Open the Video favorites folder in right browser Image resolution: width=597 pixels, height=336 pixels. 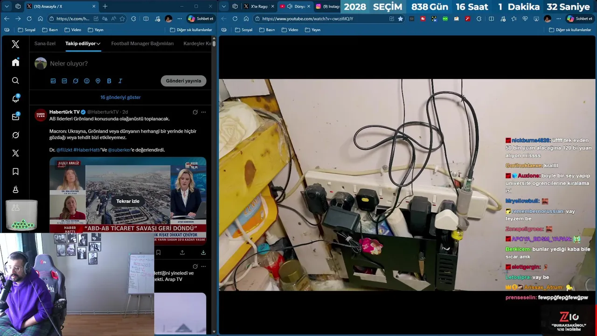[289, 30]
